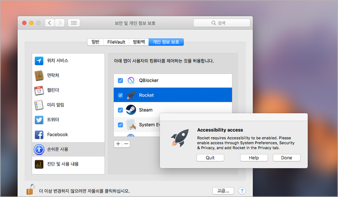This screenshot has width=338, height=197.
Task: Click the QBlocker name in the list
Action: 149,80
